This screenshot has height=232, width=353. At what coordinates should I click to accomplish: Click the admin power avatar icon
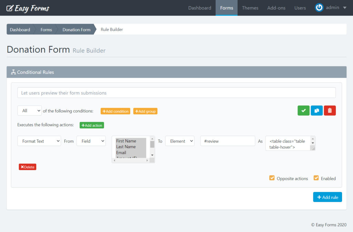pyautogui.click(x=319, y=8)
